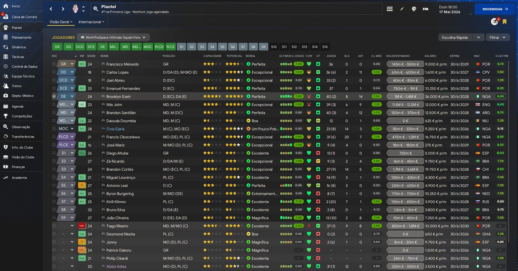This screenshot has width=518, height=271.
Task: Open PLCD position dropdown for Francis Okoronkwo
Action: pos(66,137)
